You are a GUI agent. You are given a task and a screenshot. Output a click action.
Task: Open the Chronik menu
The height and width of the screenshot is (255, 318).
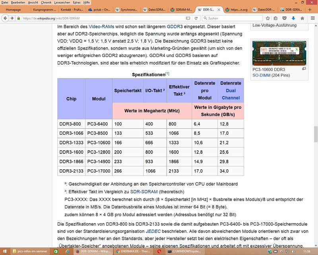[46, 2]
